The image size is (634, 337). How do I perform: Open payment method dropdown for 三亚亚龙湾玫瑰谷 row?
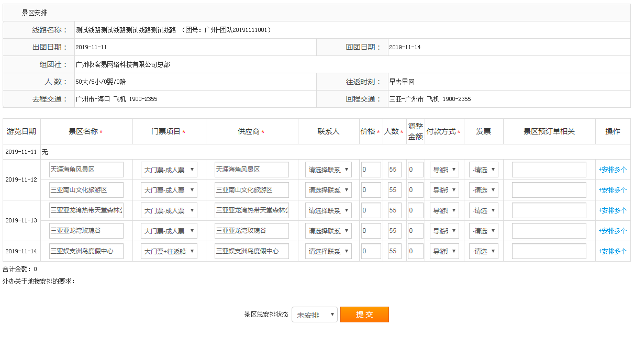tap(444, 231)
